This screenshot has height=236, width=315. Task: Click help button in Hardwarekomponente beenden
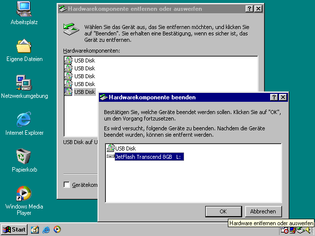tap(274, 97)
